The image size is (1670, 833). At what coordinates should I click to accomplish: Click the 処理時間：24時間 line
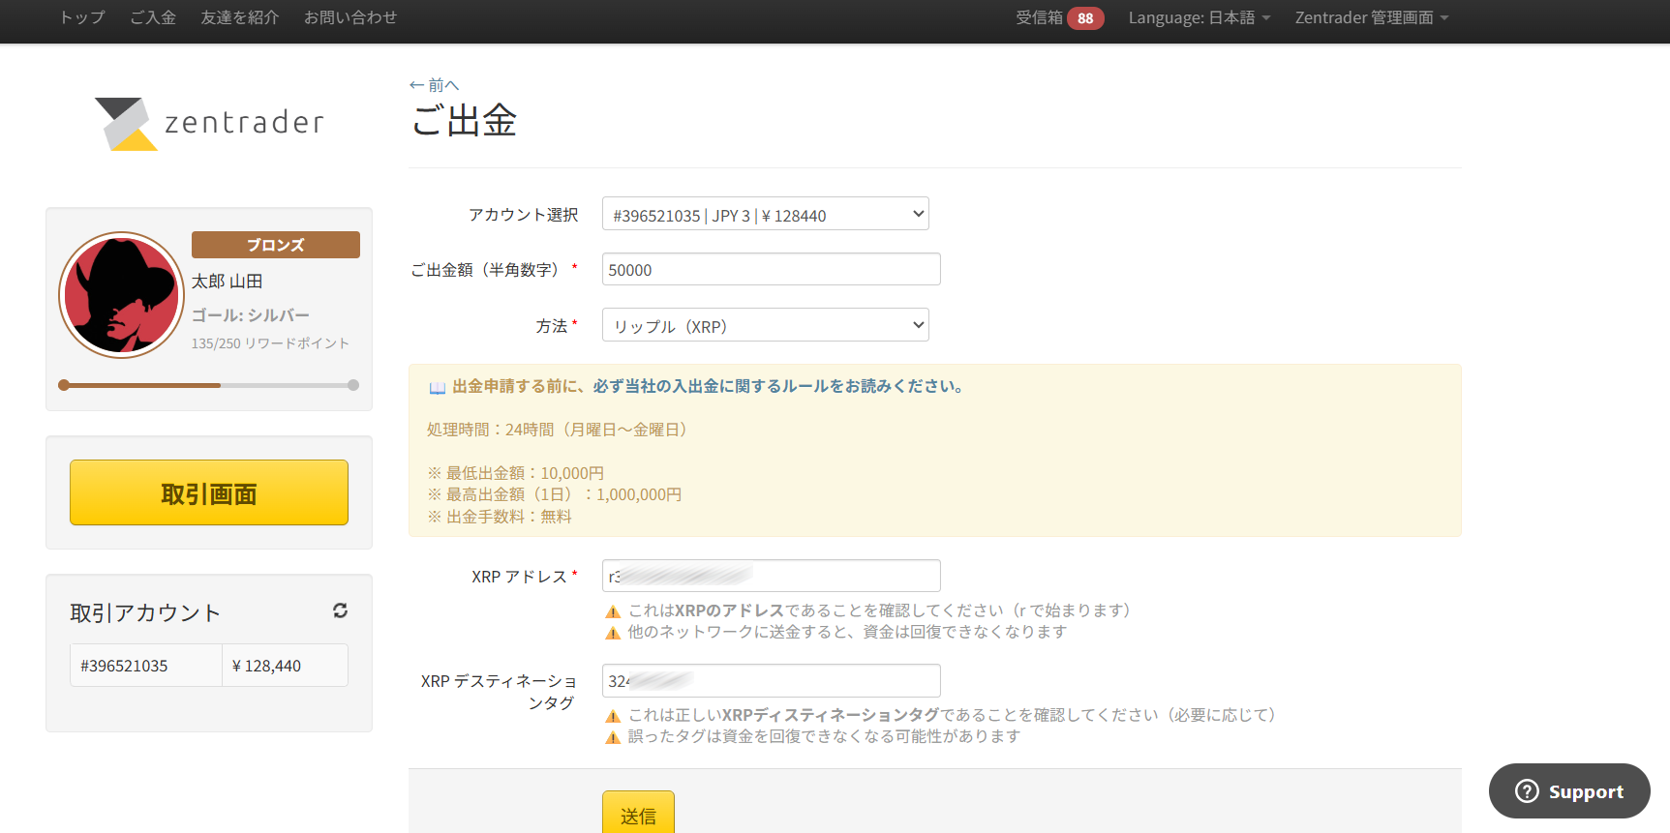pyautogui.click(x=561, y=430)
